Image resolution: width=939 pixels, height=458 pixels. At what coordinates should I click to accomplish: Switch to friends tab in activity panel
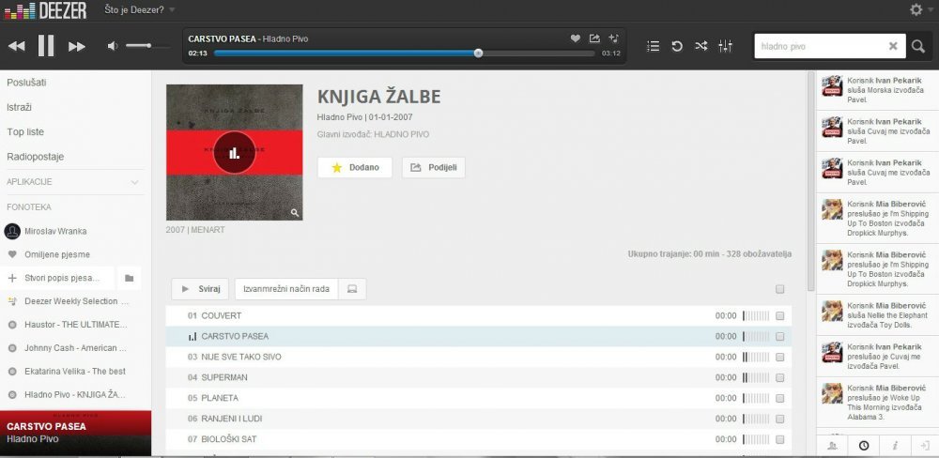(x=832, y=446)
